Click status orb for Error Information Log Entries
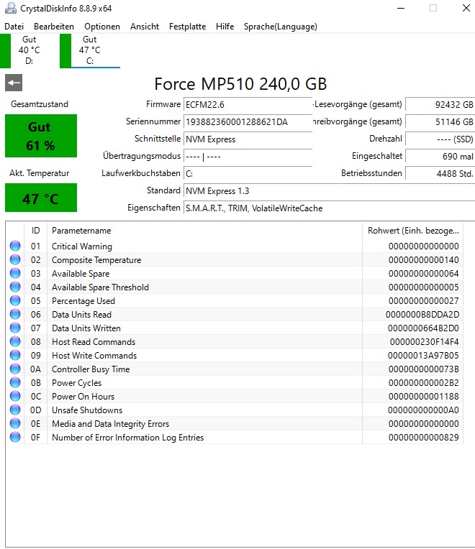Image resolution: width=475 pixels, height=549 pixels. click(15, 437)
